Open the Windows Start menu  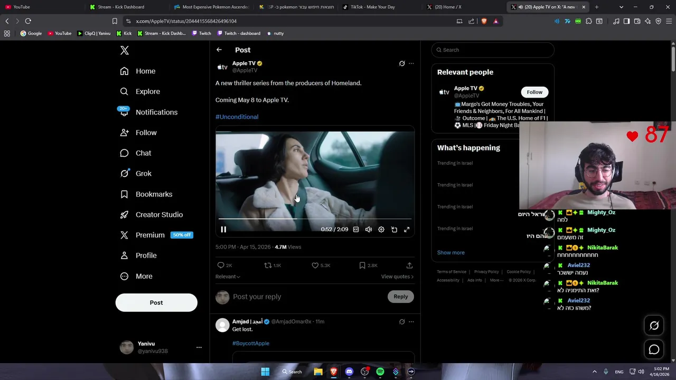(265, 372)
